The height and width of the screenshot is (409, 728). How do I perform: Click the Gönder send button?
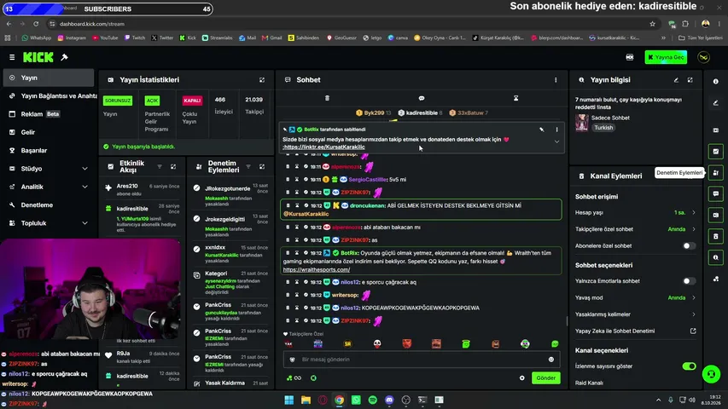coord(545,378)
